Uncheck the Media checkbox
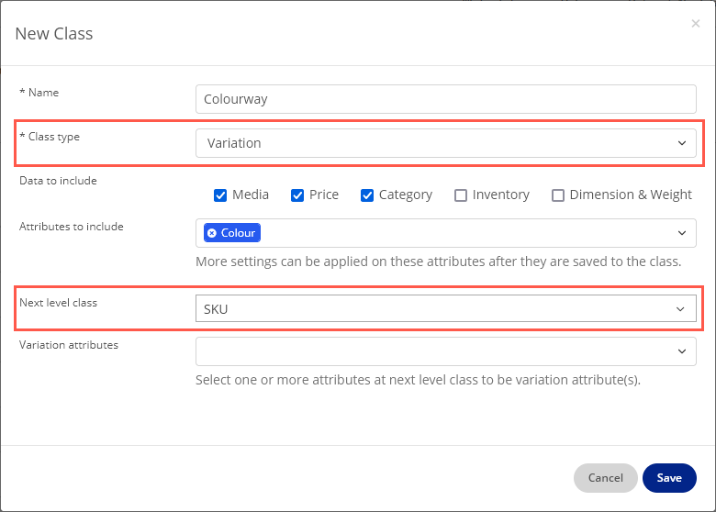The width and height of the screenshot is (716, 512). pyautogui.click(x=220, y=195)
